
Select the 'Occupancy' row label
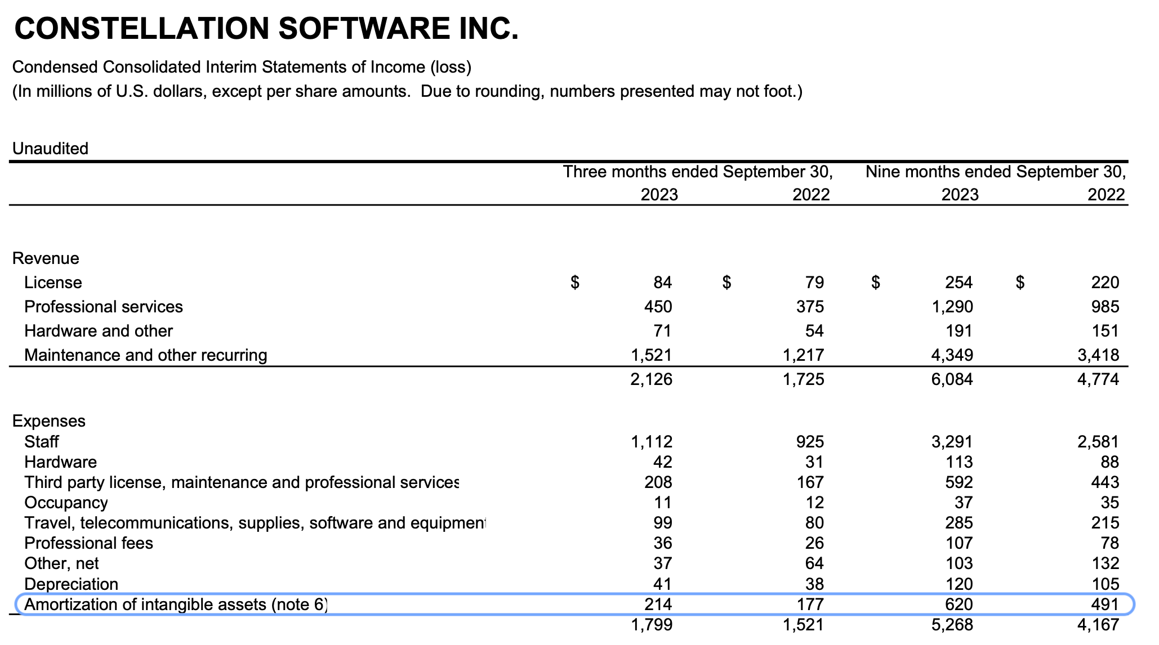point(66,503)
